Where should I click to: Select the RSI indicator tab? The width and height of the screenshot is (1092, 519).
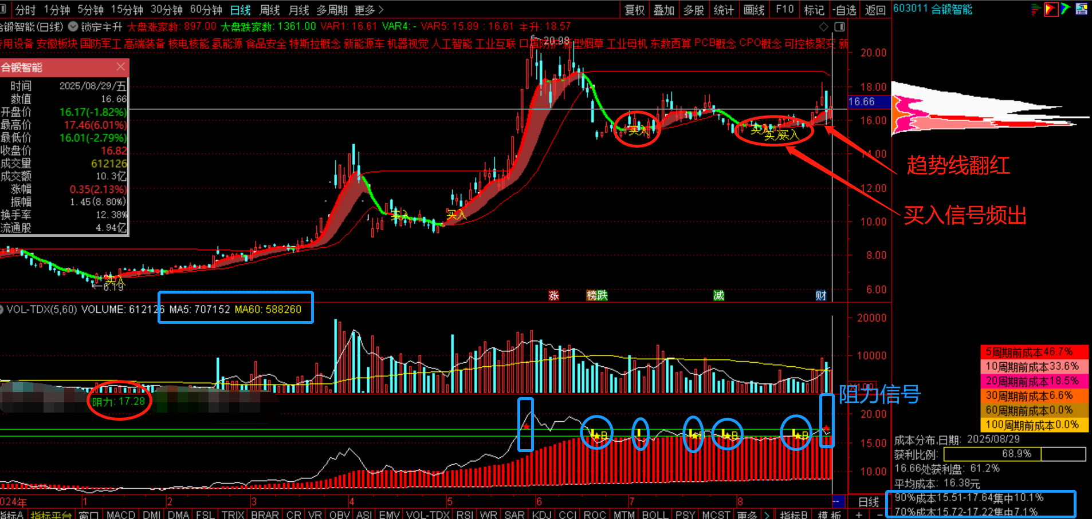pyautogui.click(x=465, y=514)
